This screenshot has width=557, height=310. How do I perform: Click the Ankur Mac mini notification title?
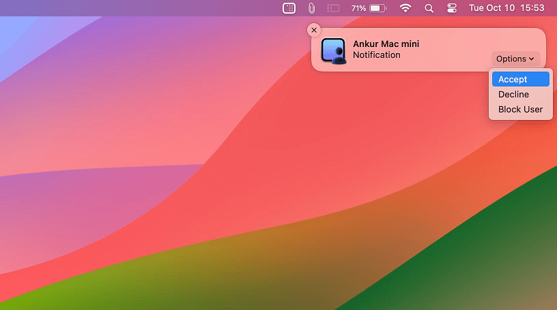tap(386, 44)
